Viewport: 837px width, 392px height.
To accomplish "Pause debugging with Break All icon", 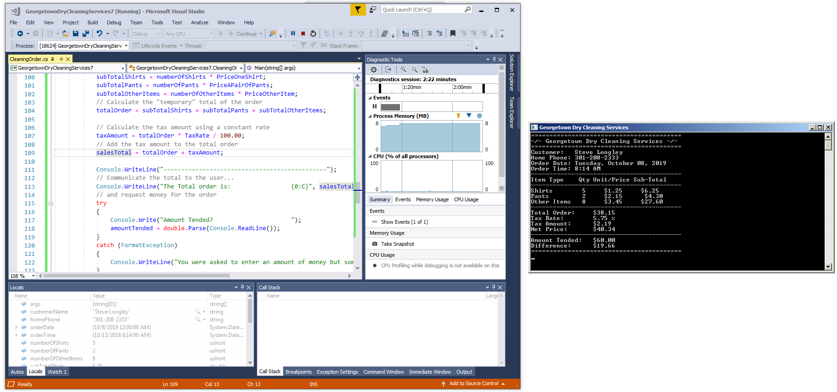I will click(x=293, y=33).
